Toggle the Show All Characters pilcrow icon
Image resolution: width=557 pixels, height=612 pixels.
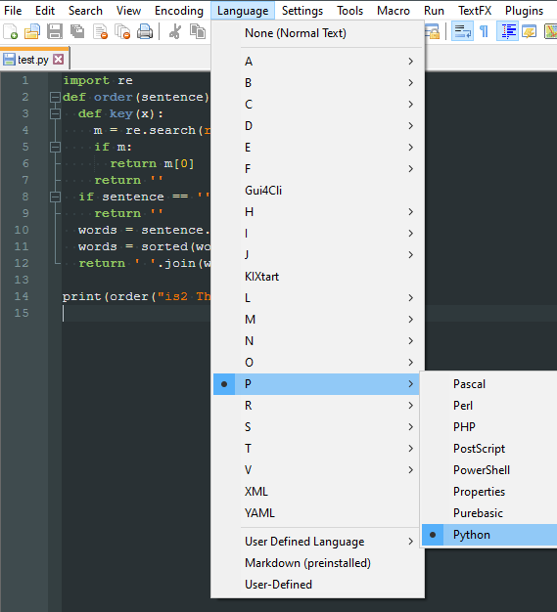pyautogui.click(x=484, y=31)
